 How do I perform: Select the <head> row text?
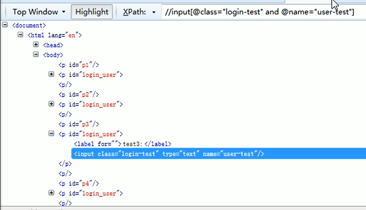click(x=53, y=45)
